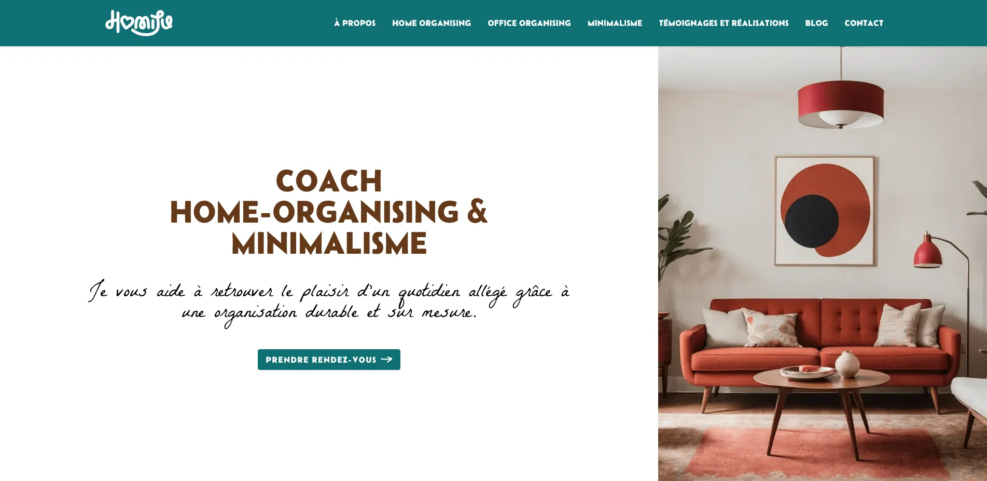Click the red pendant lamp in photo
This screenshot has width=987, height=481.
click(841, 104)
